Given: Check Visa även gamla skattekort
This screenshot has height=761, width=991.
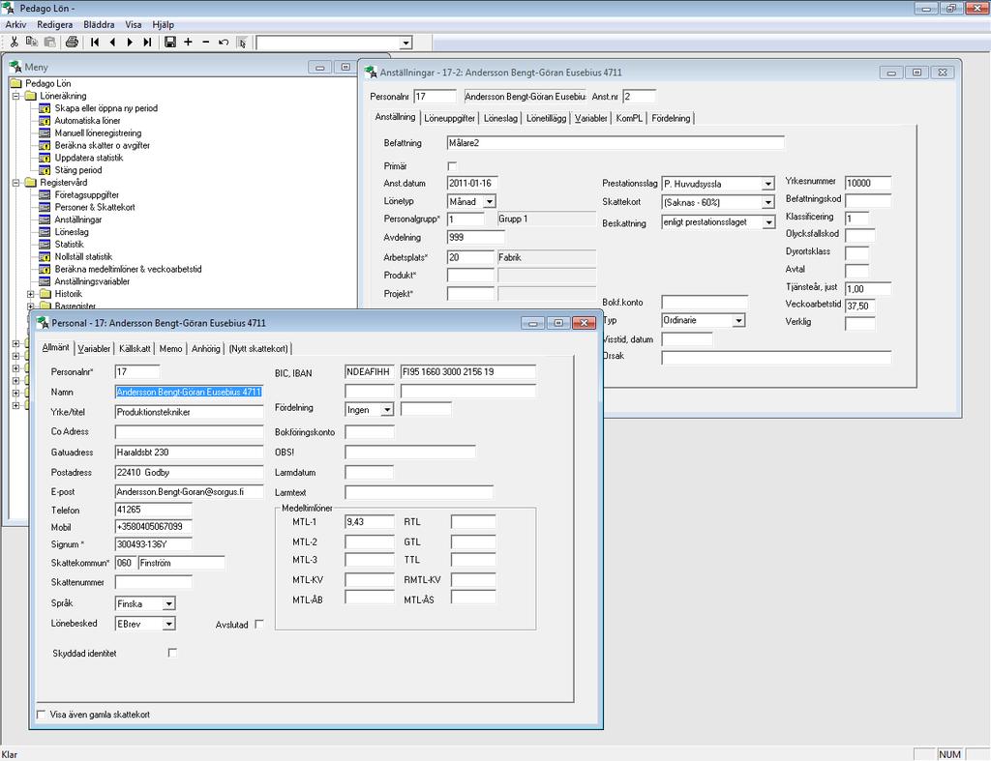Looking at the screenshot, I should (x=41, y=715).
